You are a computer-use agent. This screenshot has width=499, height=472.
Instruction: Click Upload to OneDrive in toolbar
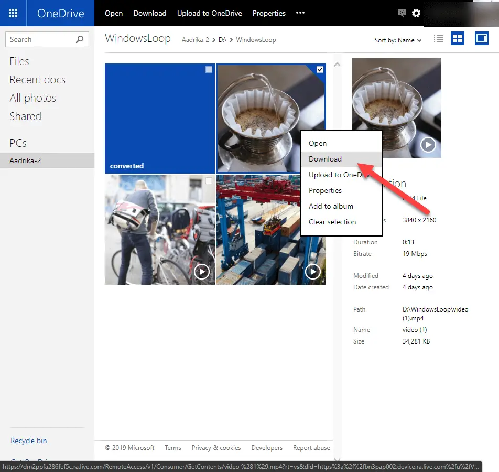point(210,13)
